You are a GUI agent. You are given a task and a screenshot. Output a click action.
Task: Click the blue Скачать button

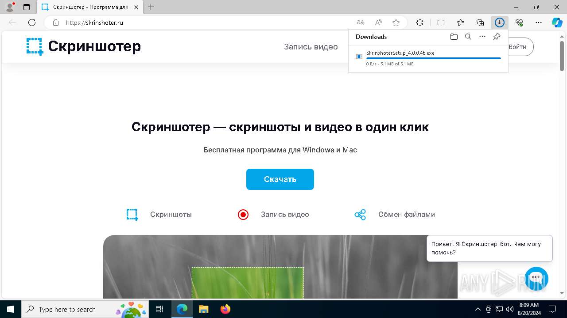(280, 179)
